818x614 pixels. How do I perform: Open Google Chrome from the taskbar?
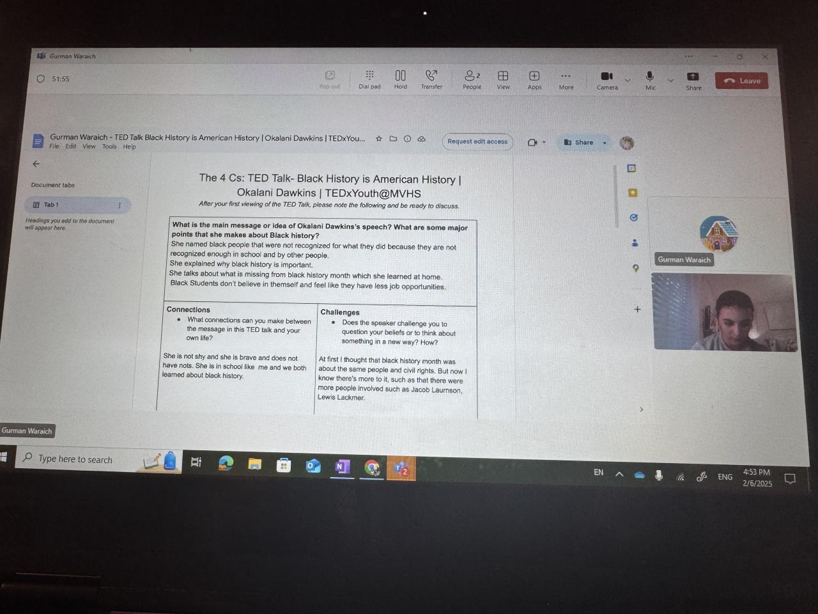[372, 468]
